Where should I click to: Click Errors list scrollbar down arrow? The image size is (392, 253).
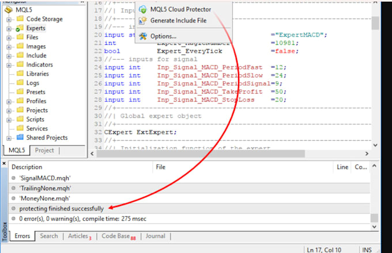click(374, 227)
